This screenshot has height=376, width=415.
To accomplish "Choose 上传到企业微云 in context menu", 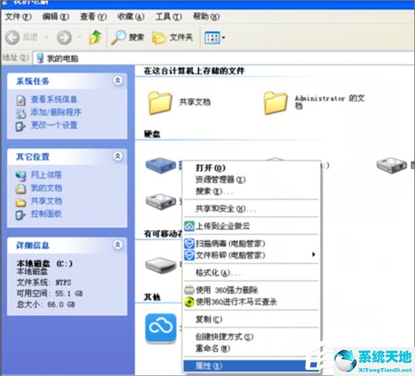I will tap(251, 226).
